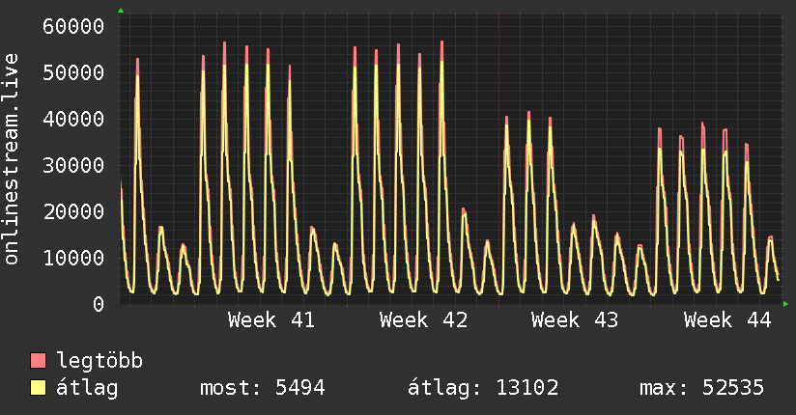Click the 'max: 52535' statistic
Screen dimensions: 796x415
click(701, 388)
